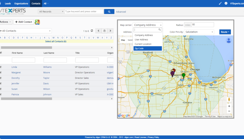Click the search icon inside map center dropdown

(x=160, y=30)
